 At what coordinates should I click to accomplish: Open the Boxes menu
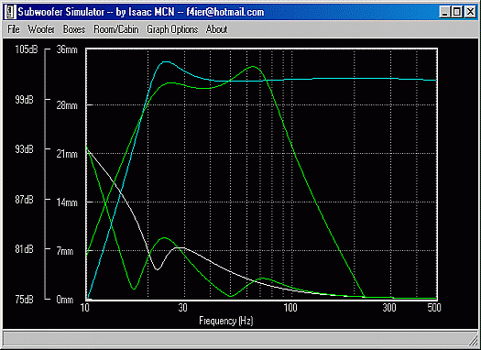coord(74,29)
